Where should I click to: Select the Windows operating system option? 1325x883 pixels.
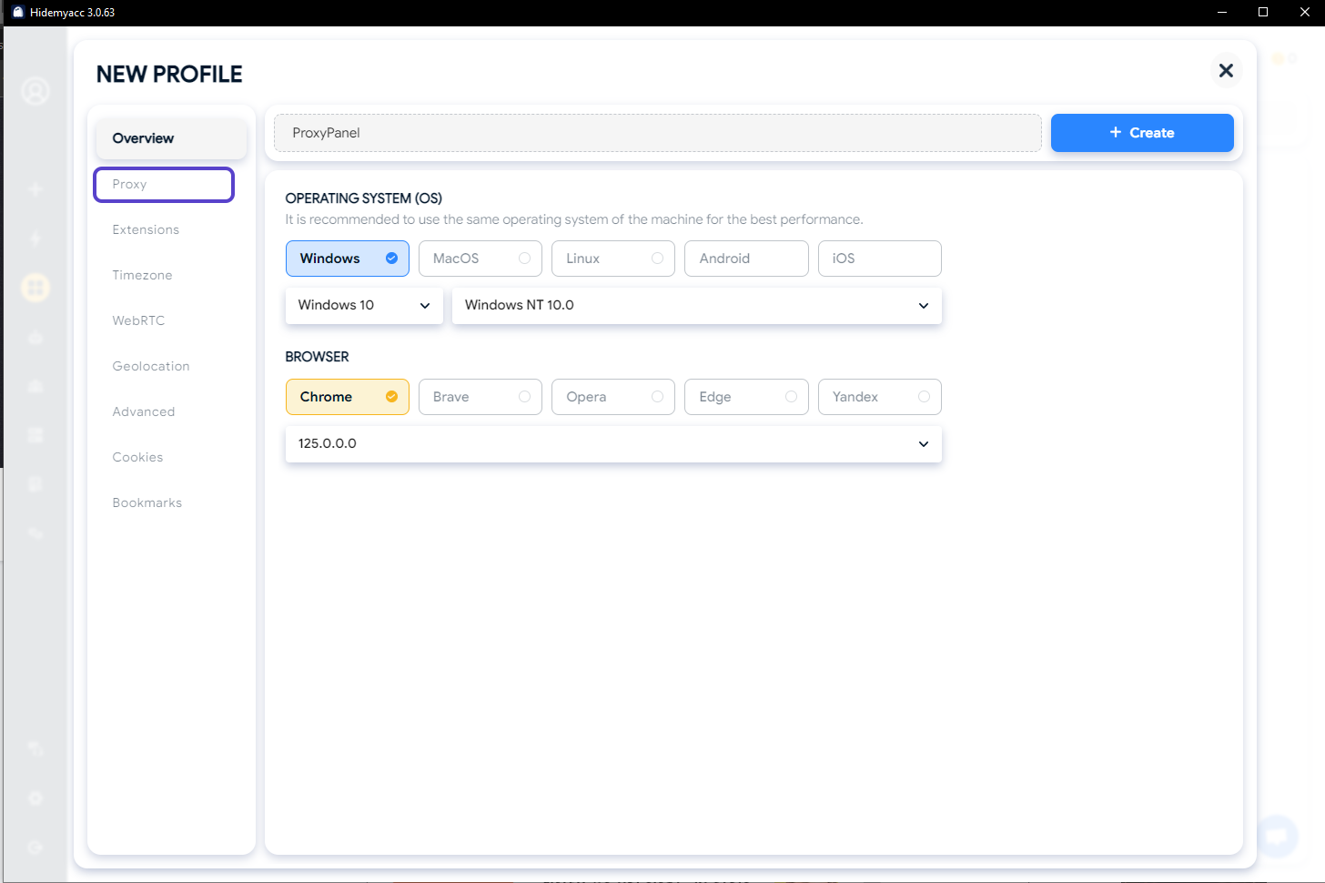[347, 259]
